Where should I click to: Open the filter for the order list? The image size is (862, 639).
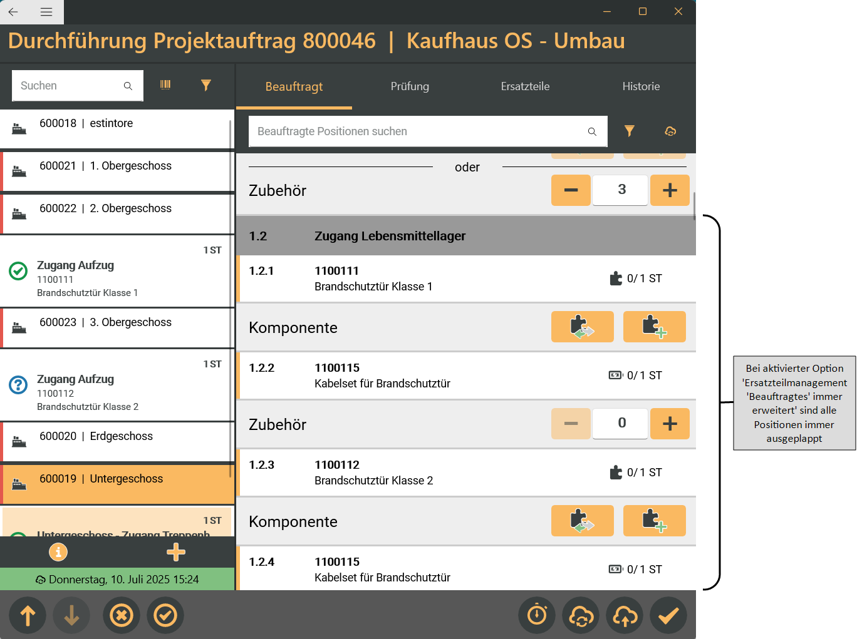[x=205, y=85]
